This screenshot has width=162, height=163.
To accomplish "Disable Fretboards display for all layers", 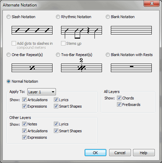I will click(x=119, y=105).
